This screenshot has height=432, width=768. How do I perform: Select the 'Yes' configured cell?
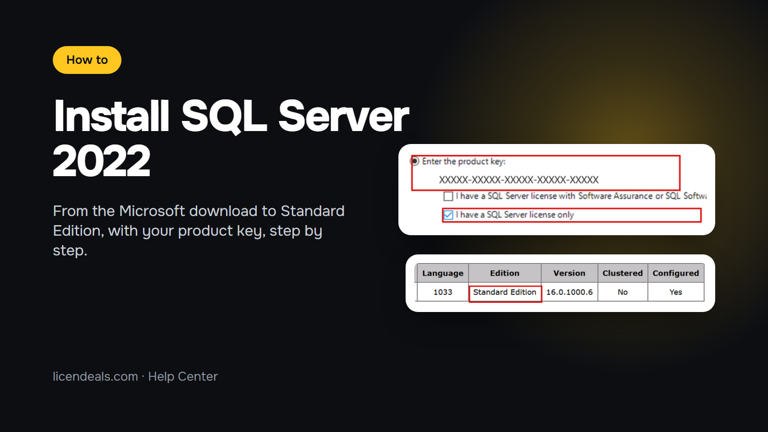[676, 292]
